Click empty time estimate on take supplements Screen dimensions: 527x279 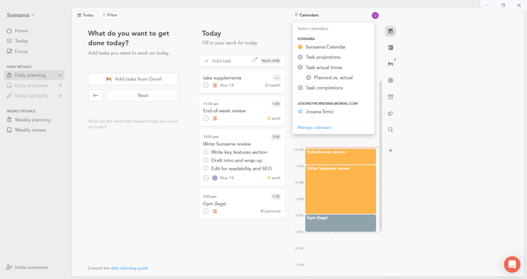(x=276, y=78)
